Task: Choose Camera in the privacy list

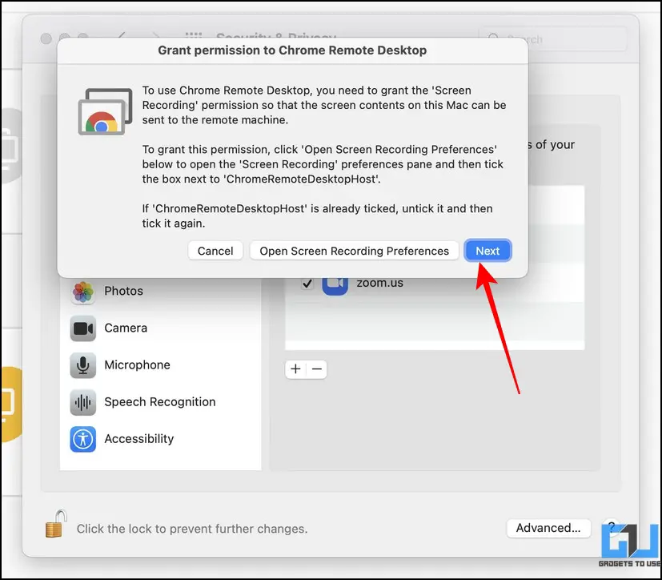Action: coord(160,328)
